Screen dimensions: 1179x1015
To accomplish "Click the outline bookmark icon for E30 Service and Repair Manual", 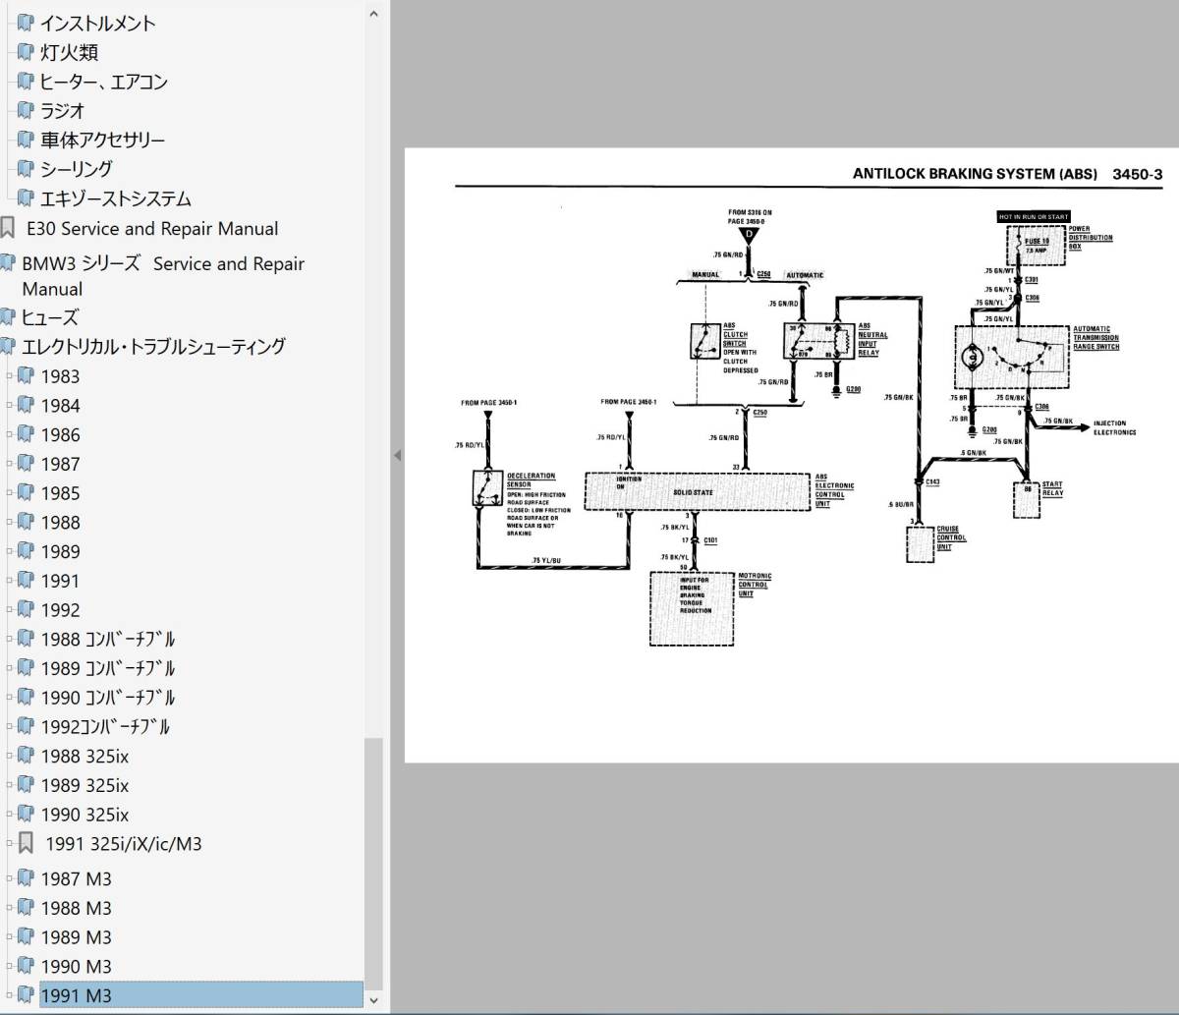I will point(8,228).
